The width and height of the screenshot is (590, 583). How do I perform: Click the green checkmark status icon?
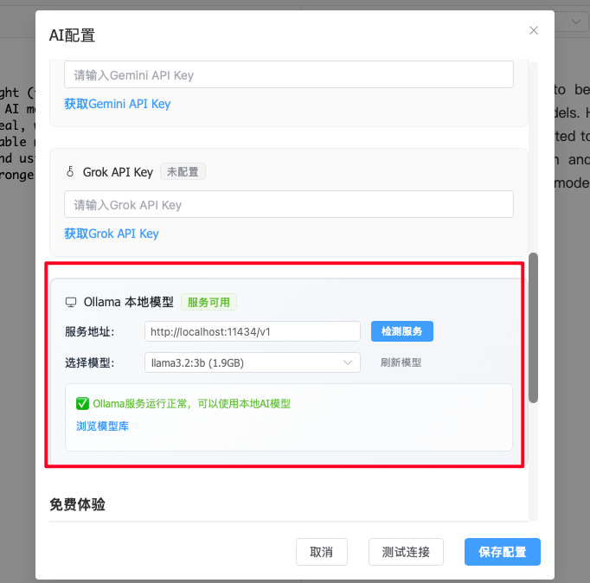click(x=82, y=404)
